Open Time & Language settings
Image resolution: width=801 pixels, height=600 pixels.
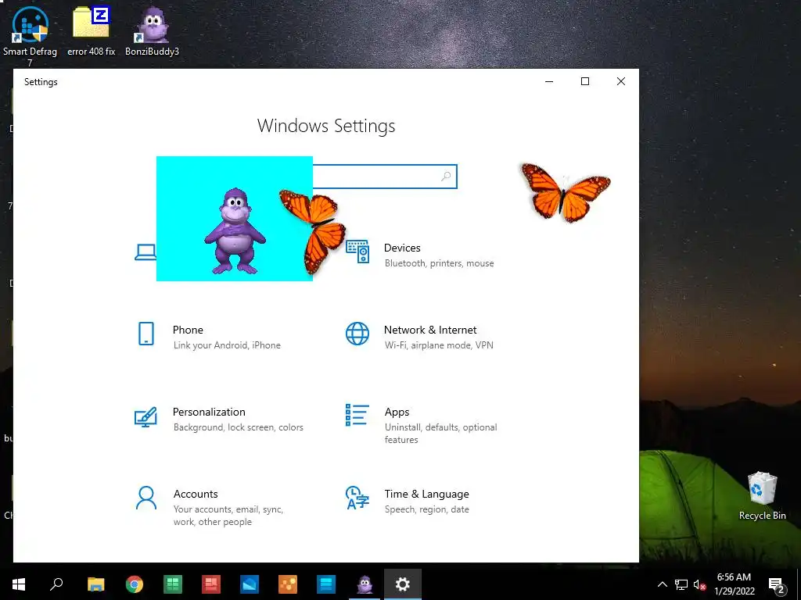tap(426, 494)
